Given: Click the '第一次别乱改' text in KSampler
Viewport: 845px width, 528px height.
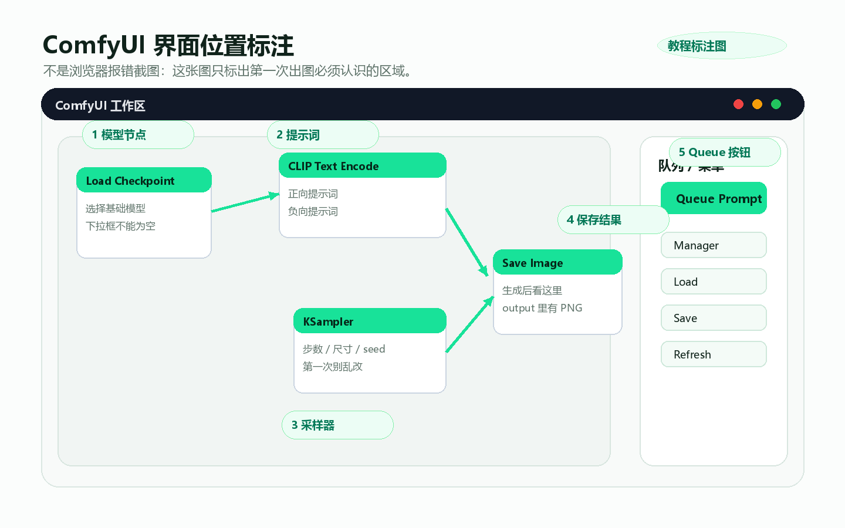Looking at the screenshot, I should (333, 367).
